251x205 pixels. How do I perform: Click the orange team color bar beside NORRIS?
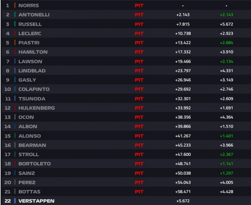(15, 5)
